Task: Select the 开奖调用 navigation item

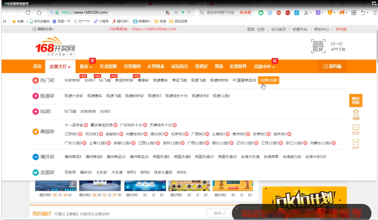Action: [x=132, y=67]
